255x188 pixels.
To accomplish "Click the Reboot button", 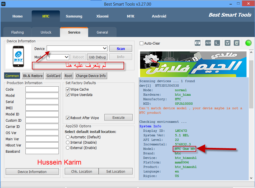I will [78, 57].
